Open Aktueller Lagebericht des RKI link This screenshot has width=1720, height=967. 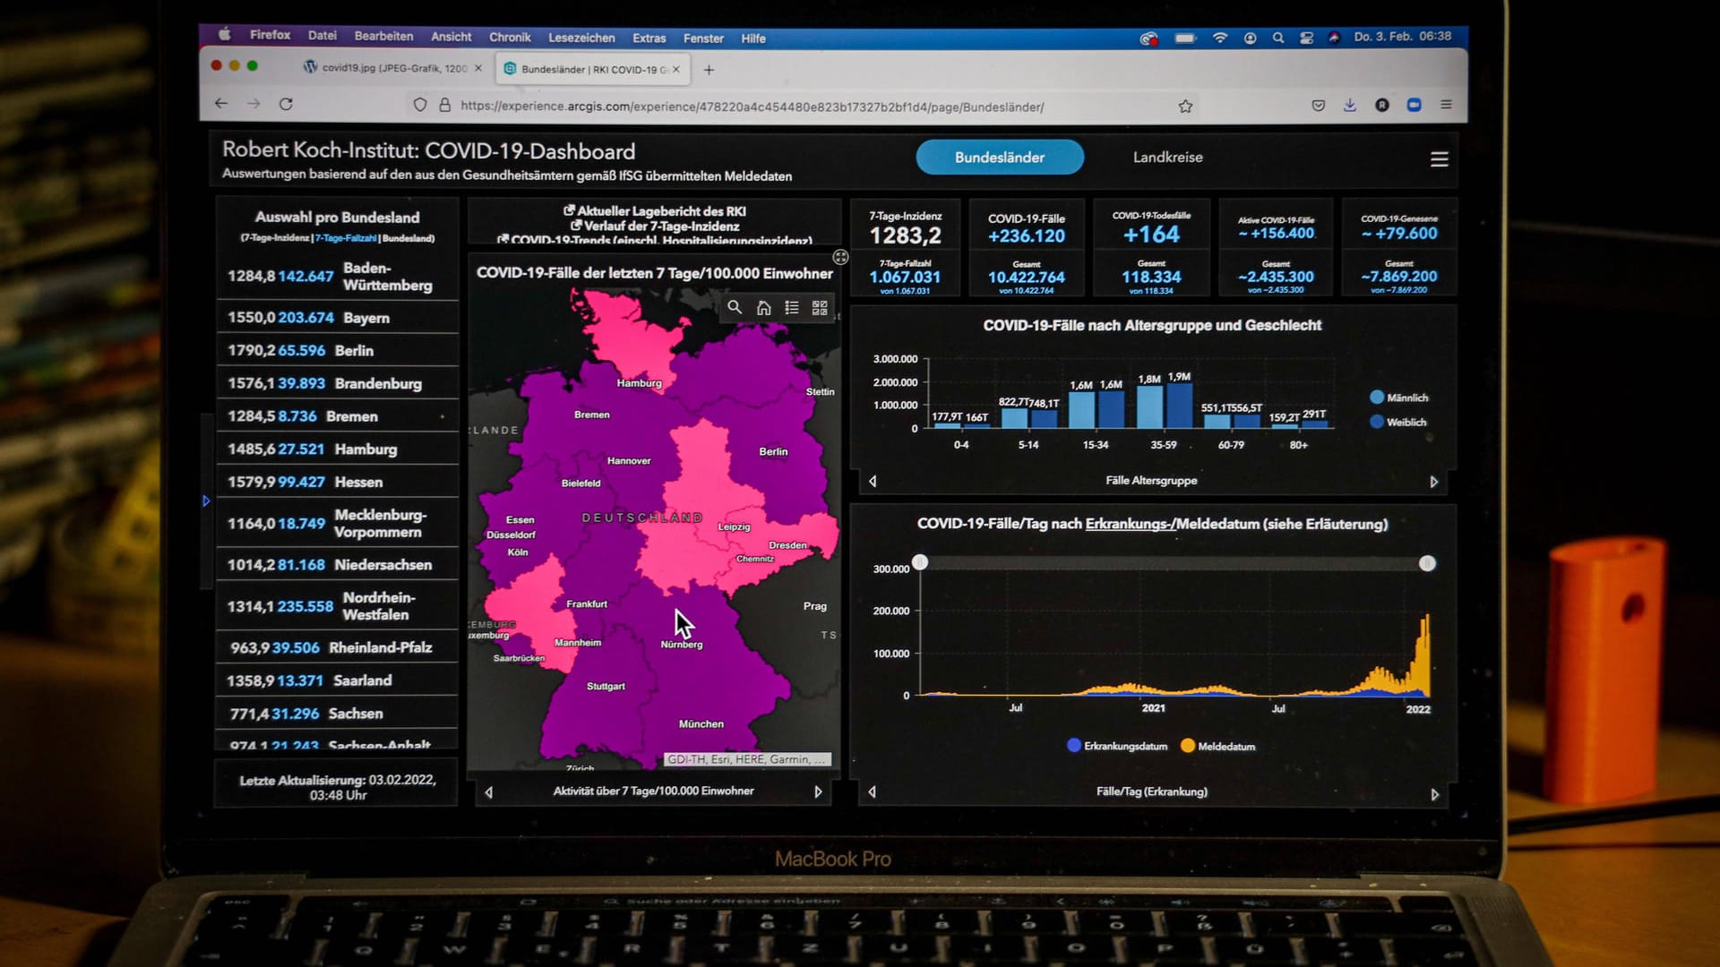(655, 211)
